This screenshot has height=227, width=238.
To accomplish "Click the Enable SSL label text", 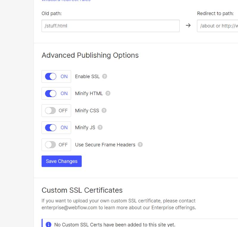I will (x=87, y=76).
